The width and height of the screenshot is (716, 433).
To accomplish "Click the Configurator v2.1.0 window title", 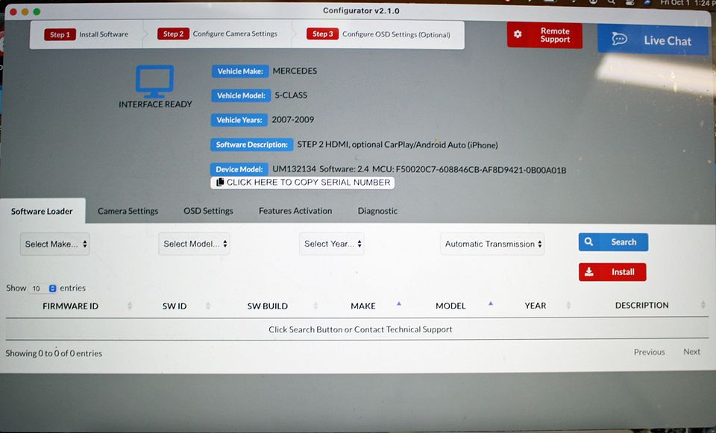I will click(x=361, y=10).
